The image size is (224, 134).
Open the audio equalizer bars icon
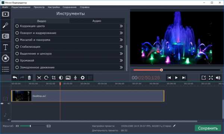(90, 78)
